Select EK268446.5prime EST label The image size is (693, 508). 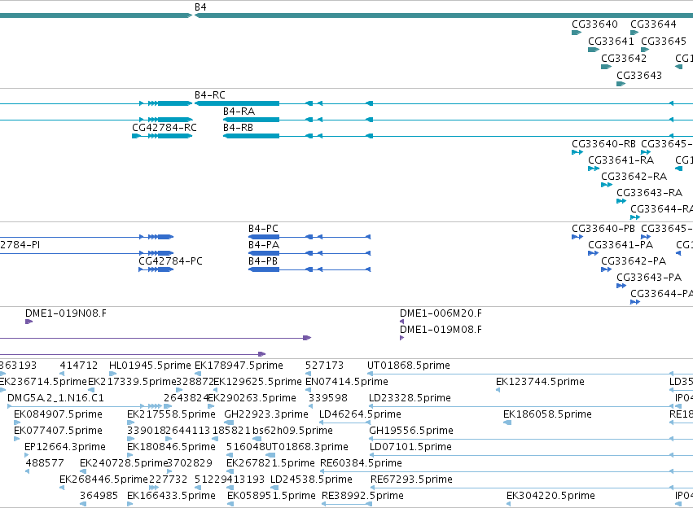coord(103,480)
